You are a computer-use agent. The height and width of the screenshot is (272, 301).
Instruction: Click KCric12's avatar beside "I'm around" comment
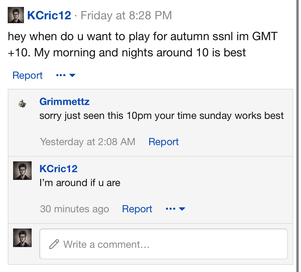pyautogui.click(x=22, y=171)
